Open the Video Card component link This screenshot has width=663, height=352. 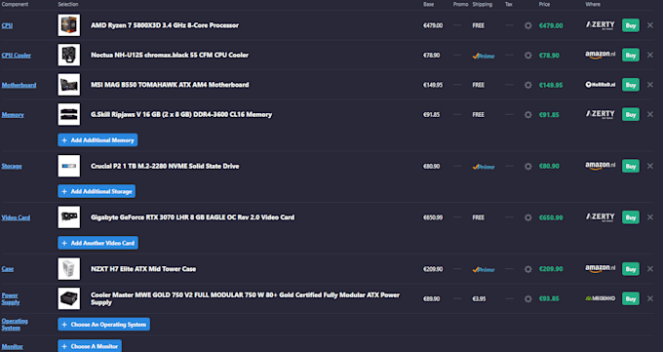[16, 217]
